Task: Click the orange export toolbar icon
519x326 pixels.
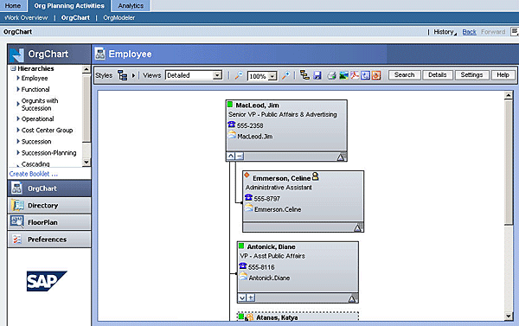Action: (376, 75)
